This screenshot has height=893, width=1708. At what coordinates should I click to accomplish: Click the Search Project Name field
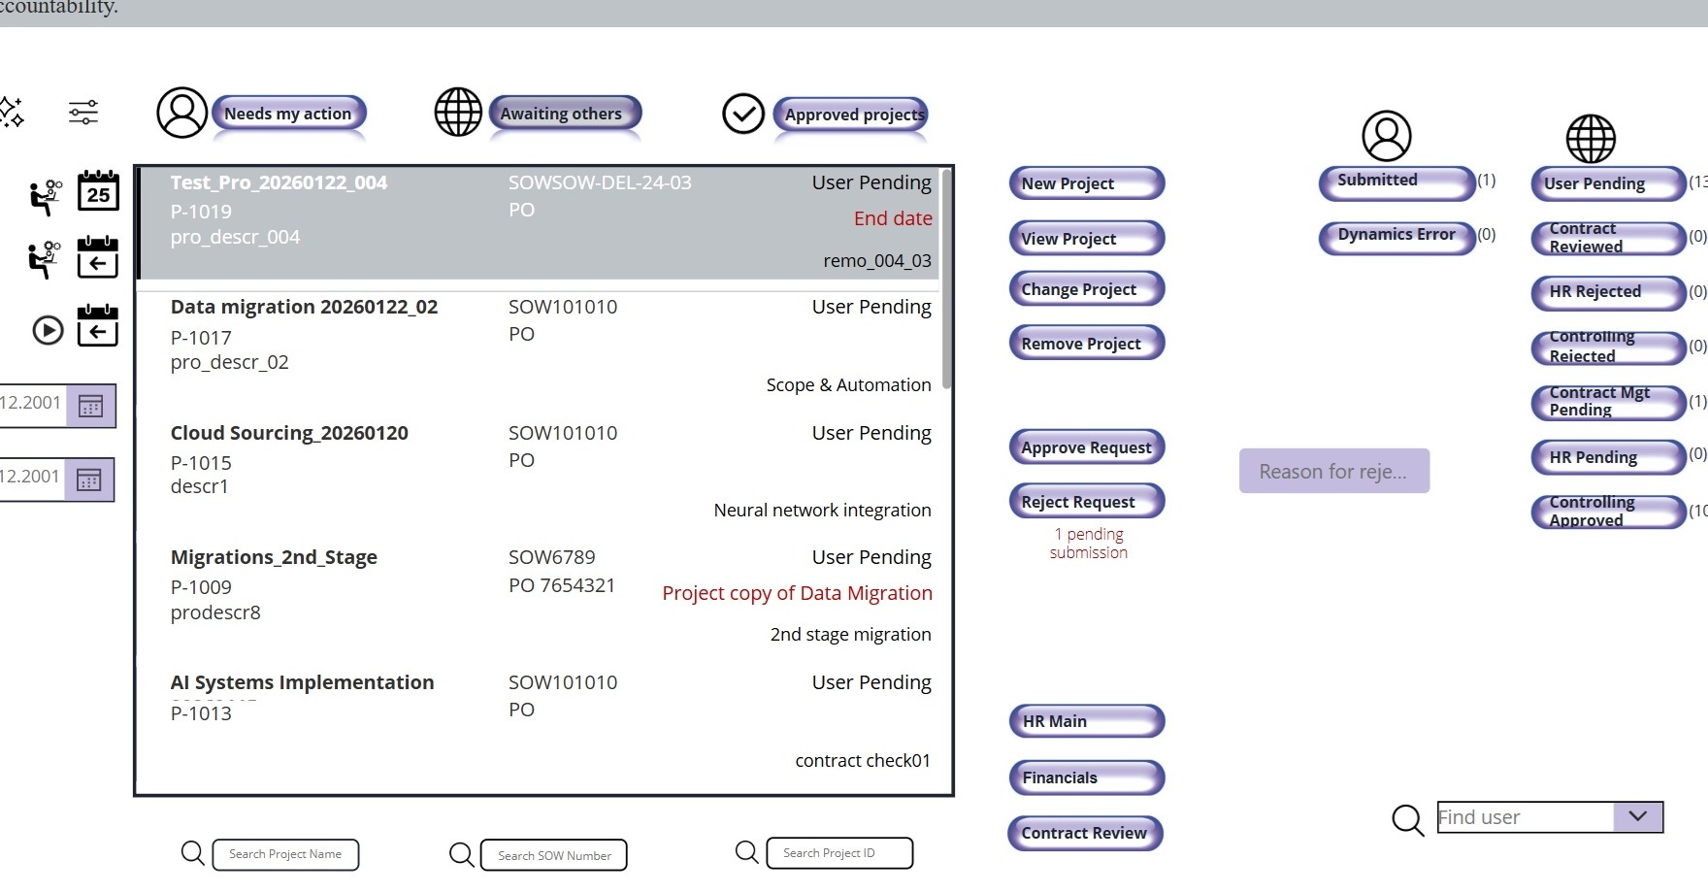[285, 854]
